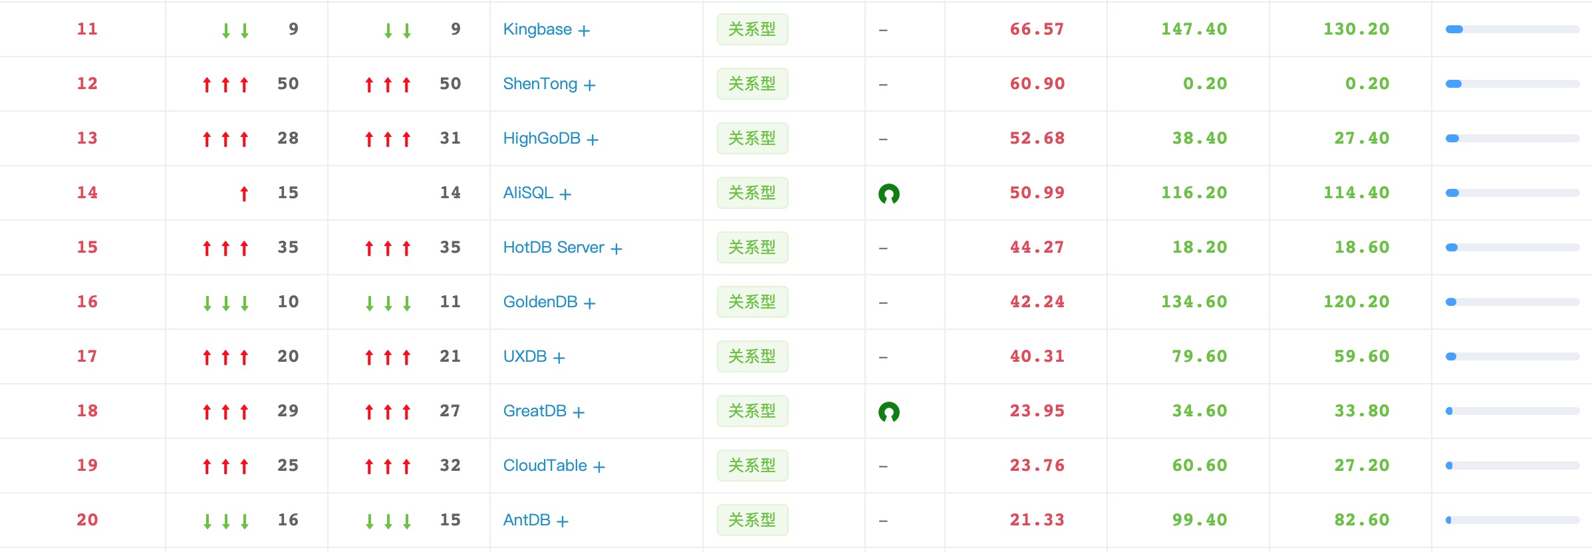This screenshot has width=1592, height=552.
Task: Click the red up arrows beside 20 for UXDB
Action: coord(225,357)
